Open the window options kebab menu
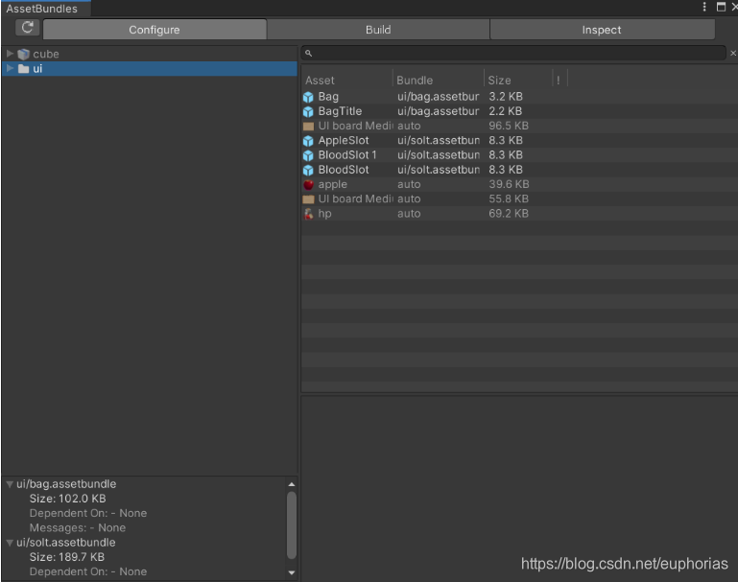Viewport: 738px width, 582px height. coord(704,7)
